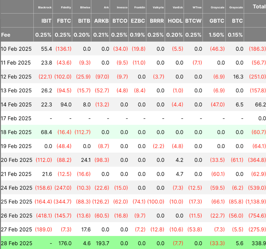Click the 66.2 total value
The width and height of the screenshot is (266, 249).
261,104
